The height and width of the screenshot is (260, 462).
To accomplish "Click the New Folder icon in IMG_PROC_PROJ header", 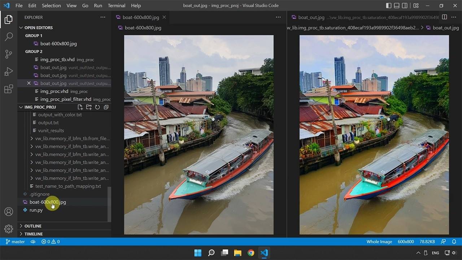I will tap(89, 107).
